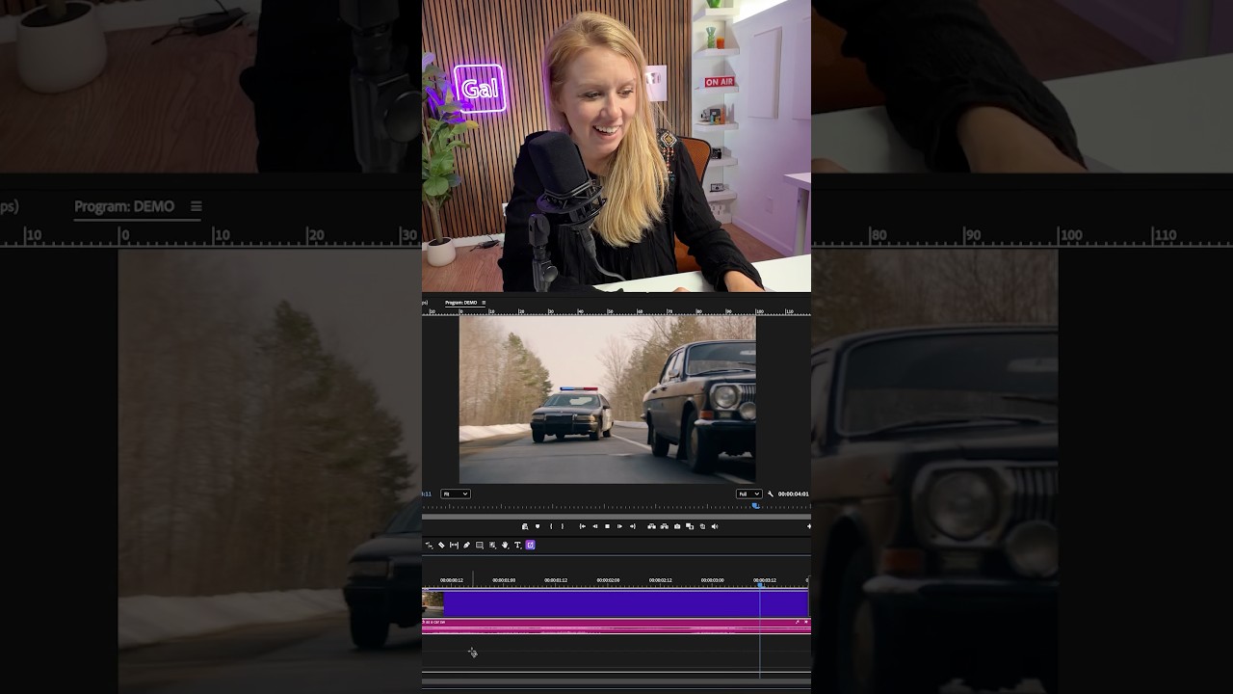Click the sharp Program: DEMO panel tab
Viewport: 1233px width, 694px height.
point(460,303)
